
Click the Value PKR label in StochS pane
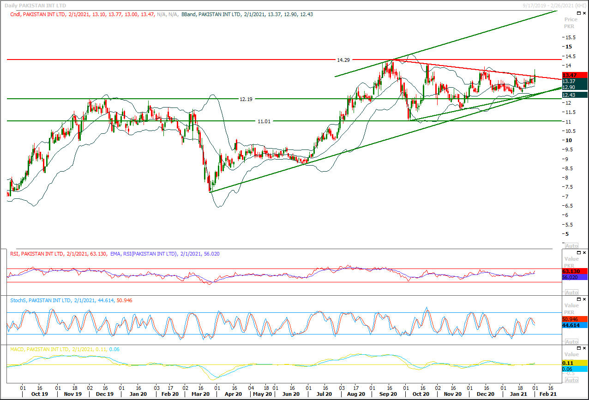click(x=571, y=309)
